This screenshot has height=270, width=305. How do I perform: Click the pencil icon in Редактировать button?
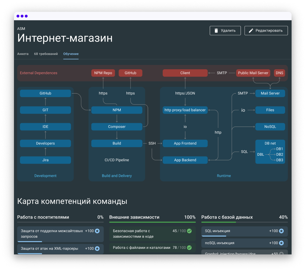click(x=251, y=31)
